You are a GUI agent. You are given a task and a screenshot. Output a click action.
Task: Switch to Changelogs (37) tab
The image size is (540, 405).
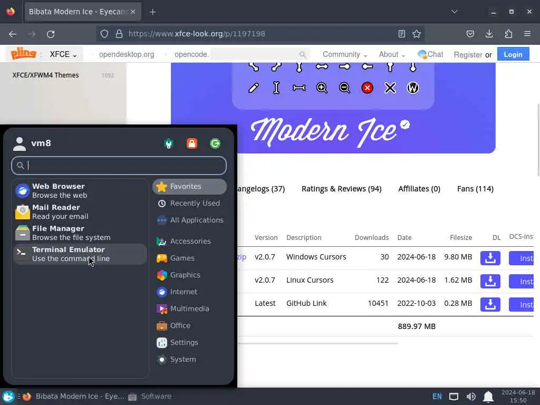[x=262, y=189]
